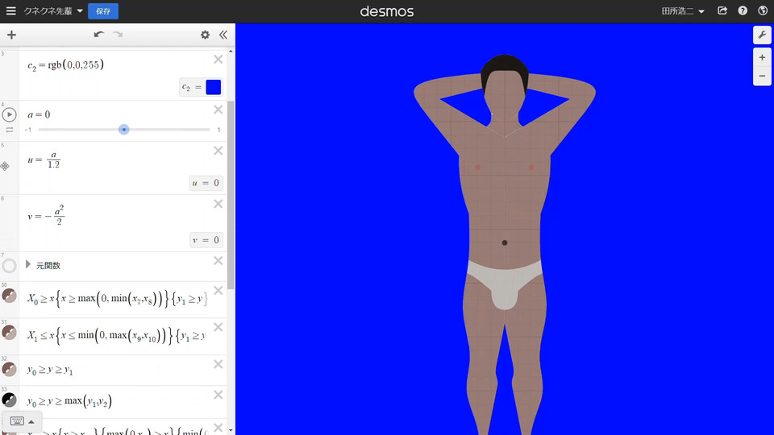This screenshot has width=774, height=435.
Task: Delete expression y0 ≥ y ≥ max(y1,y2)
Action: (x=218, y=395)
